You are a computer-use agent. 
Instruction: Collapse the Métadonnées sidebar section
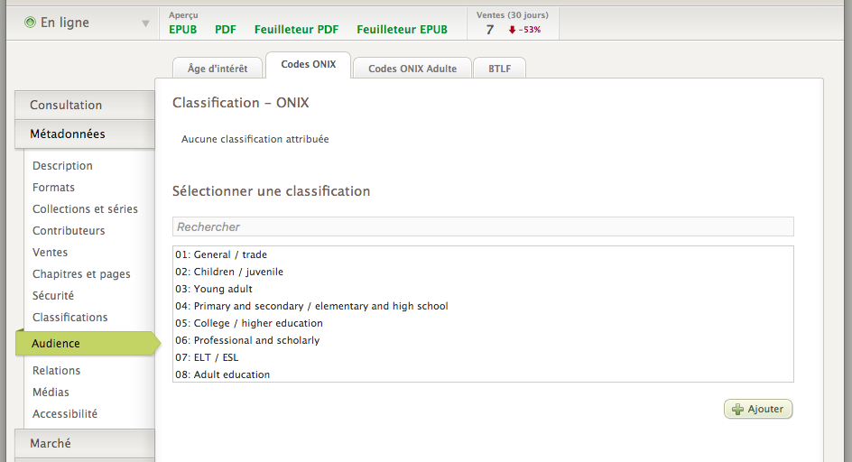click(85, 134)
